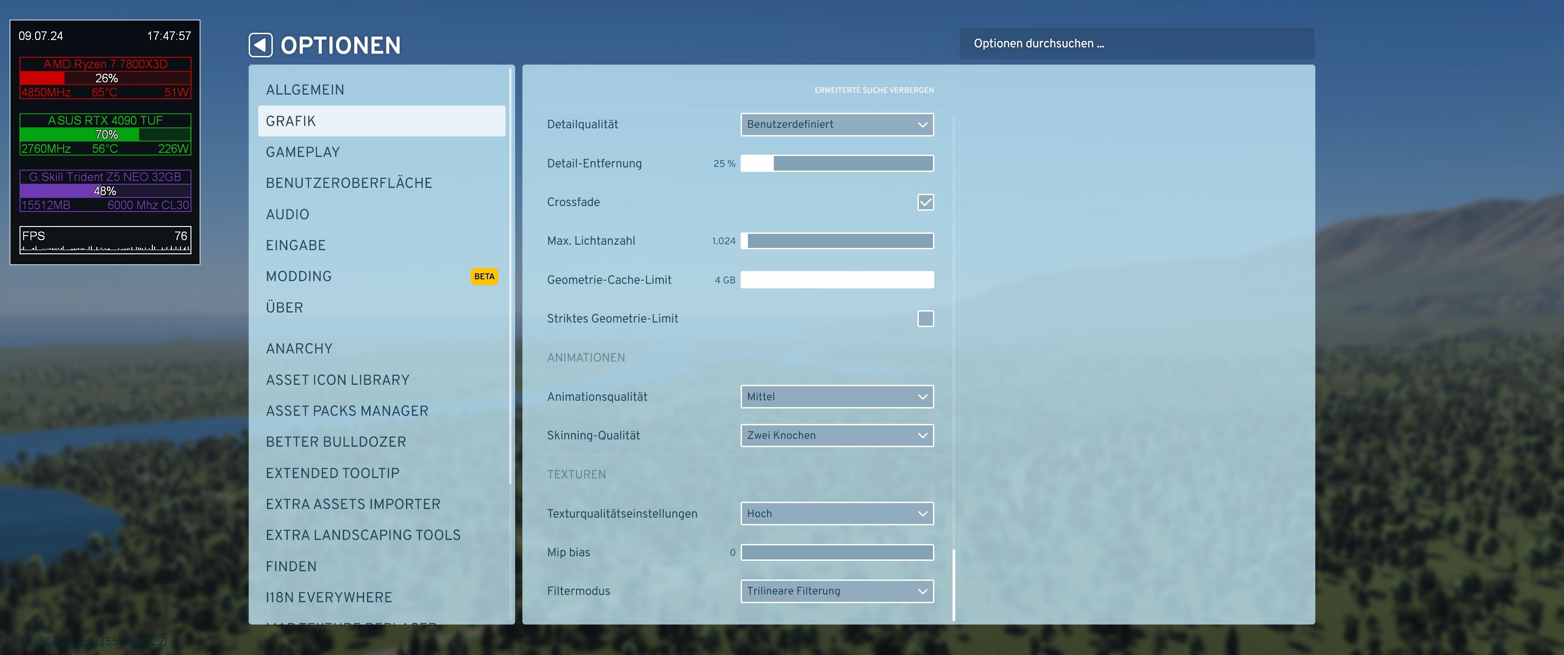Enable Striktes Geometrie-Limit checkbox
This screenshot has height=655, width=1564.
(925, 318)
